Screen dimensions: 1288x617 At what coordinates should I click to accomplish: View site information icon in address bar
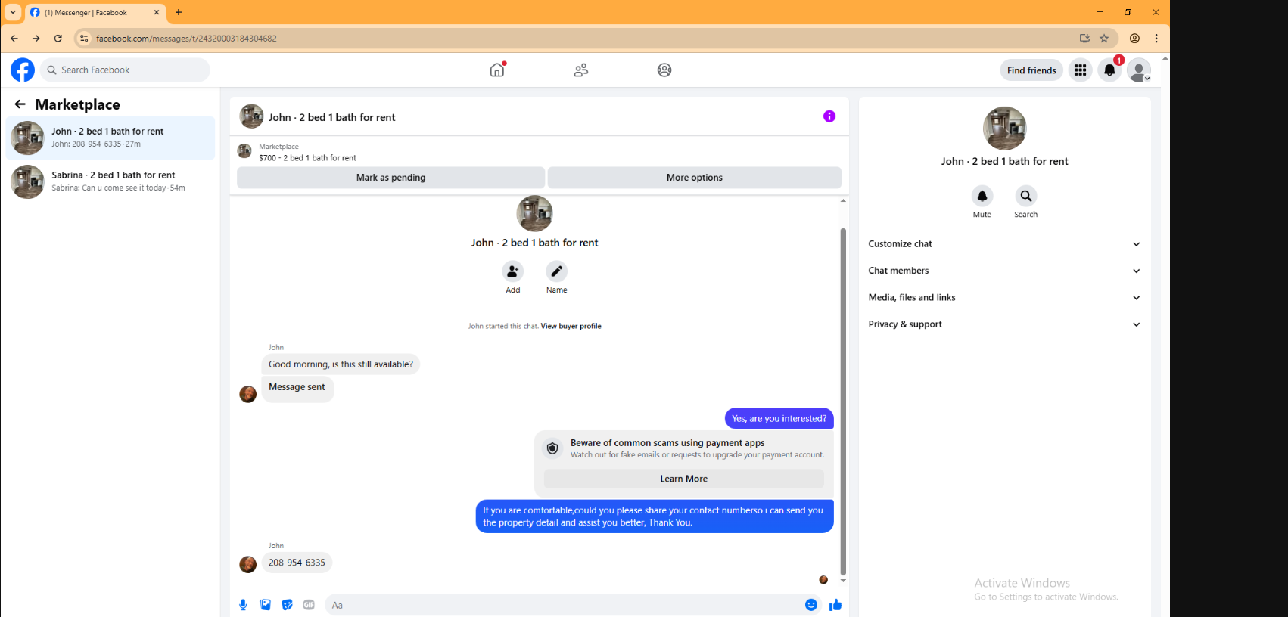coord(84,39)
